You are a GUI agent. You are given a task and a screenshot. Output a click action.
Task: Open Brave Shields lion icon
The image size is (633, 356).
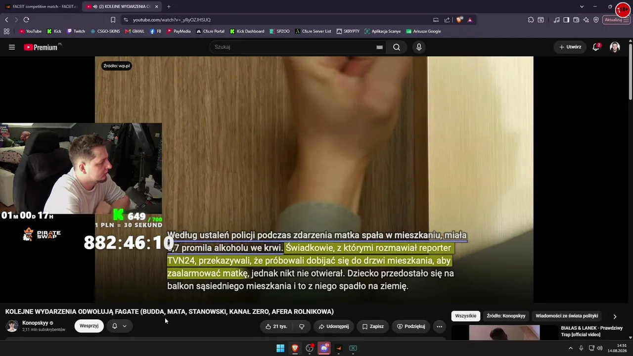[x=459, y=20]
